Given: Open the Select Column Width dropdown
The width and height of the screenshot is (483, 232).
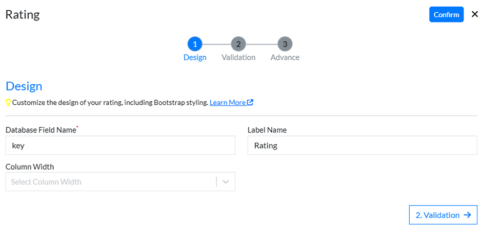Looking at the screenshot, I should click(110, 181).
